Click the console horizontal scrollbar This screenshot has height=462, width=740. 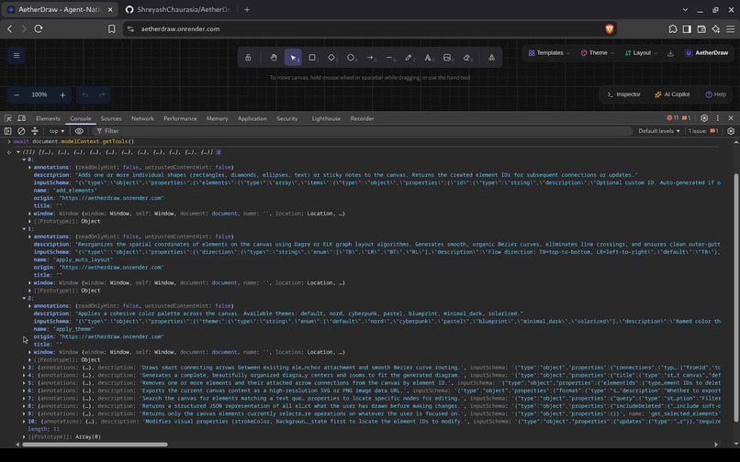95,444
